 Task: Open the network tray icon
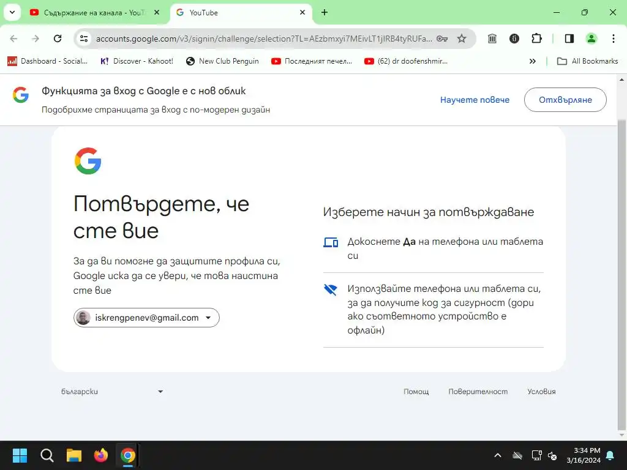(536, 455)
